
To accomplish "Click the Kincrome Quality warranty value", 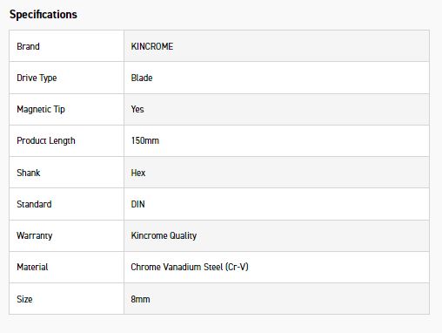I will (x=164, y=235).
